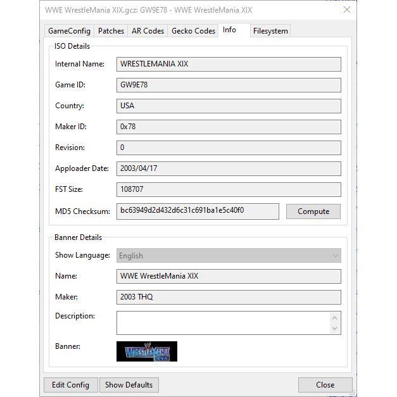Viewport: 397px width, 397px height.
Task: Switch to the GameConfig tab
Action: point(69,31)
